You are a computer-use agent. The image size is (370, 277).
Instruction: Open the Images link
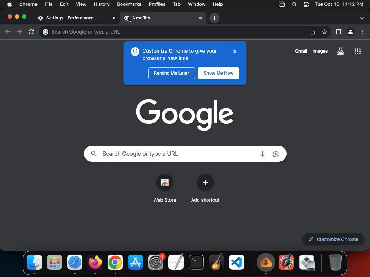click(x=320, y=51)
